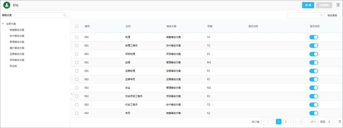Focus the 跳至 page number input

point(332,121)
